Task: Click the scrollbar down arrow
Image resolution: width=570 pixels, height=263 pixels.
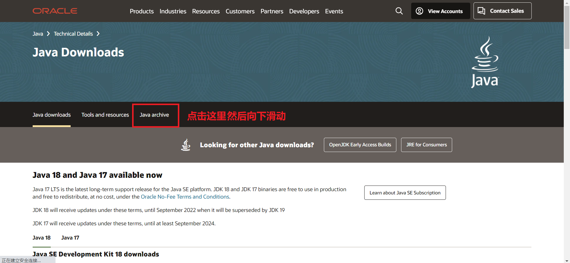Action: click(x=567, y=260)
